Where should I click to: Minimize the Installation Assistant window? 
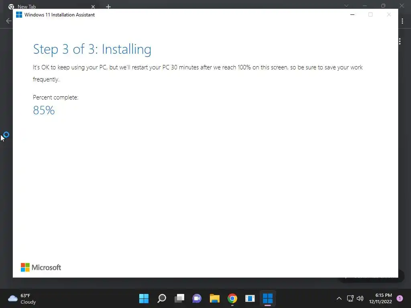352,15
